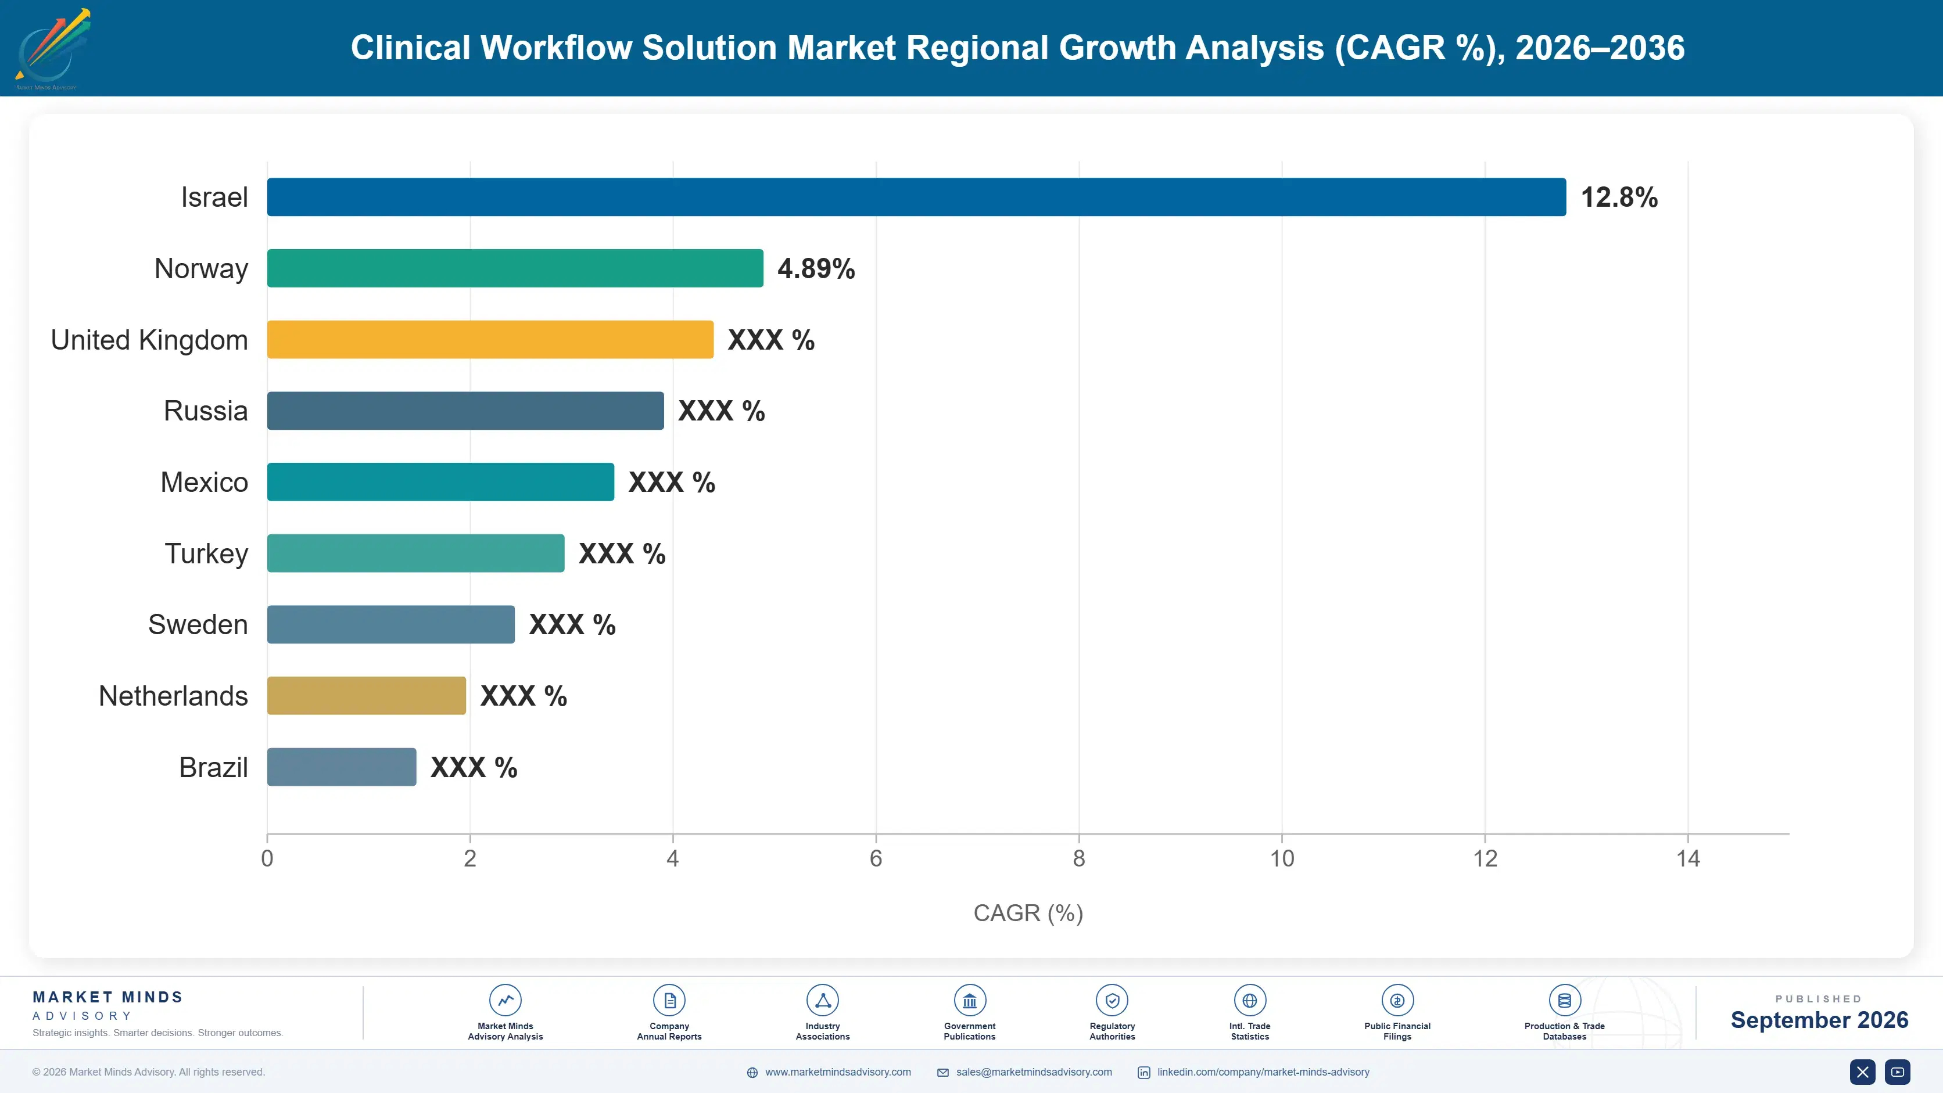Viewport: 1943px width, 1093px height.
Task: Click the orange United Kingdom bar
Action: click(490, 339)
